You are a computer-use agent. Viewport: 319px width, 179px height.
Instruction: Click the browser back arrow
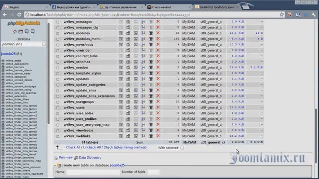click(x=5, y=14)
